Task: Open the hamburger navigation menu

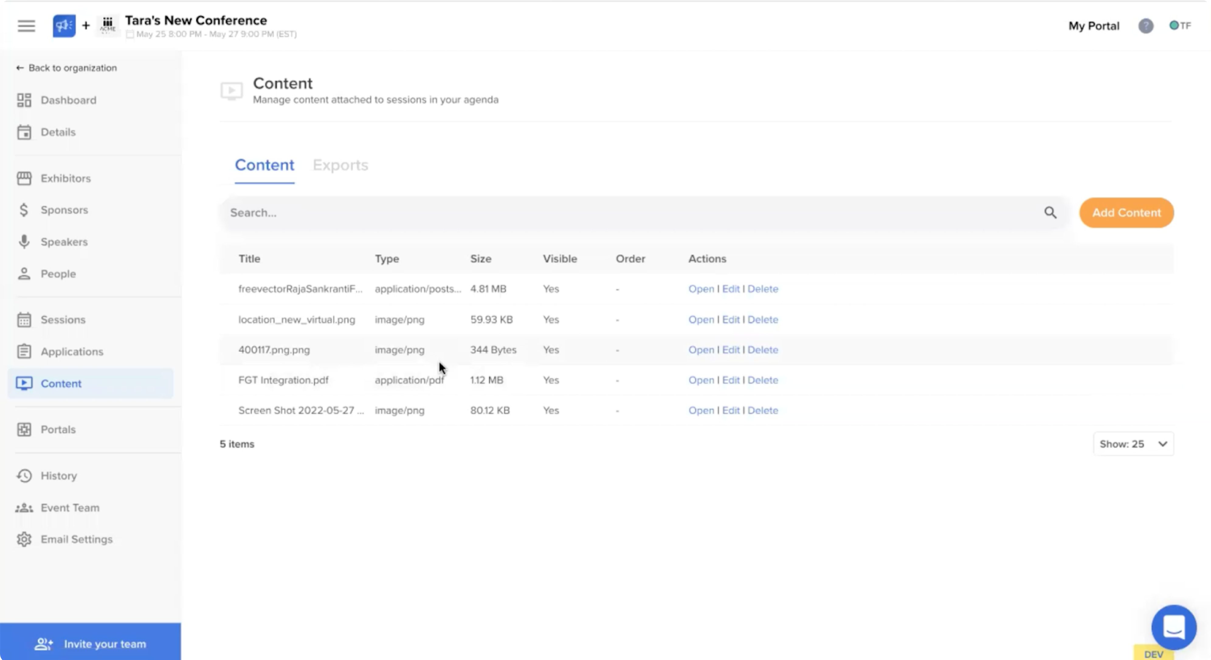Action: (x=26, y=26)
